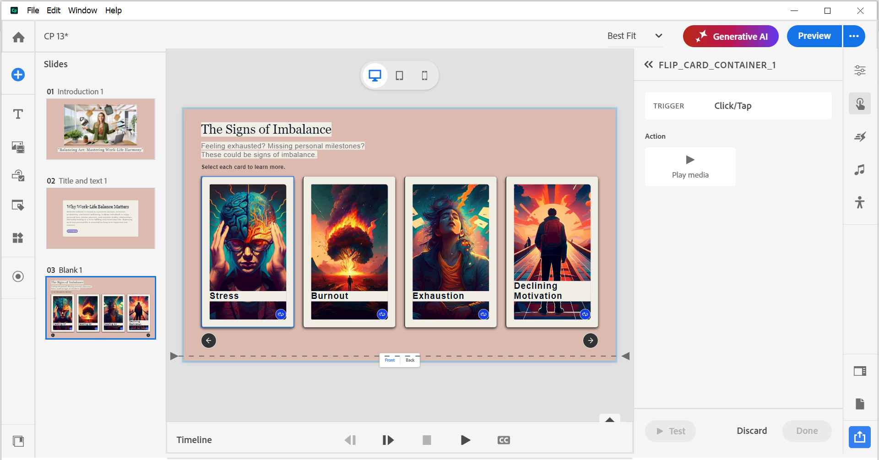
Task: Collapse the FLIP_CARD_CONTAINER_1 panel
Action: pyautogui.click(x=648, y=65)
